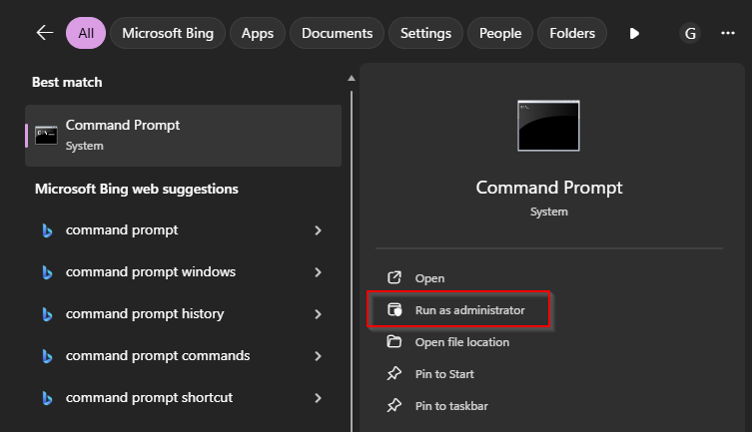Screen dimensions: 752x432
Task: Switch to the Microsoft Bing filter
Action: point(168,33)
